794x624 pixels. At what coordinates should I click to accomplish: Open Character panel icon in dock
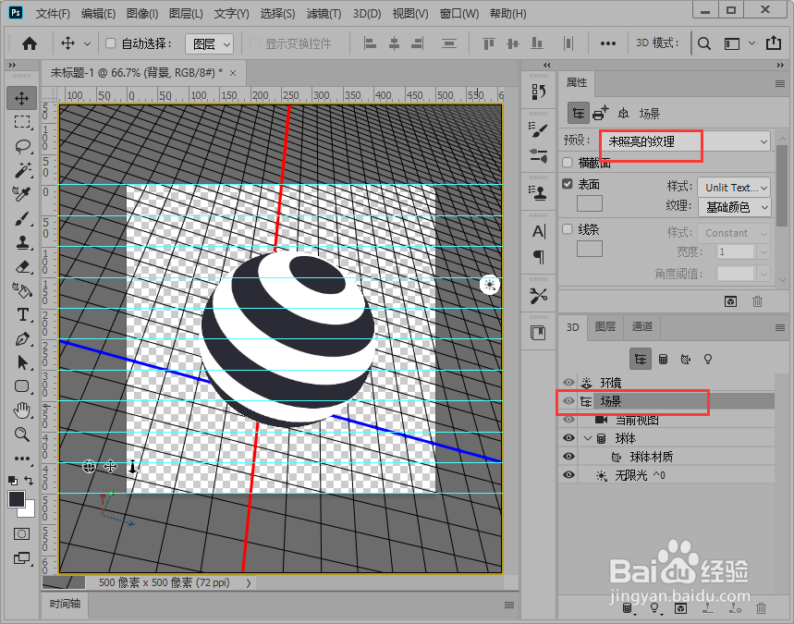[x=539, y=231]
